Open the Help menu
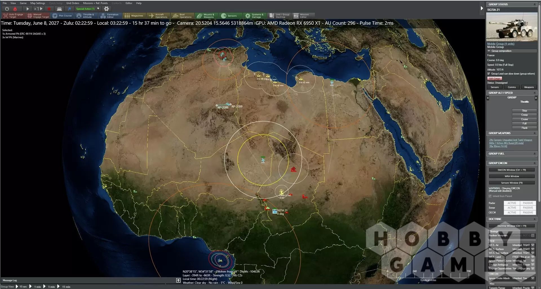The image size is (541, 289). pyautogui.click(x=139, y=3)
